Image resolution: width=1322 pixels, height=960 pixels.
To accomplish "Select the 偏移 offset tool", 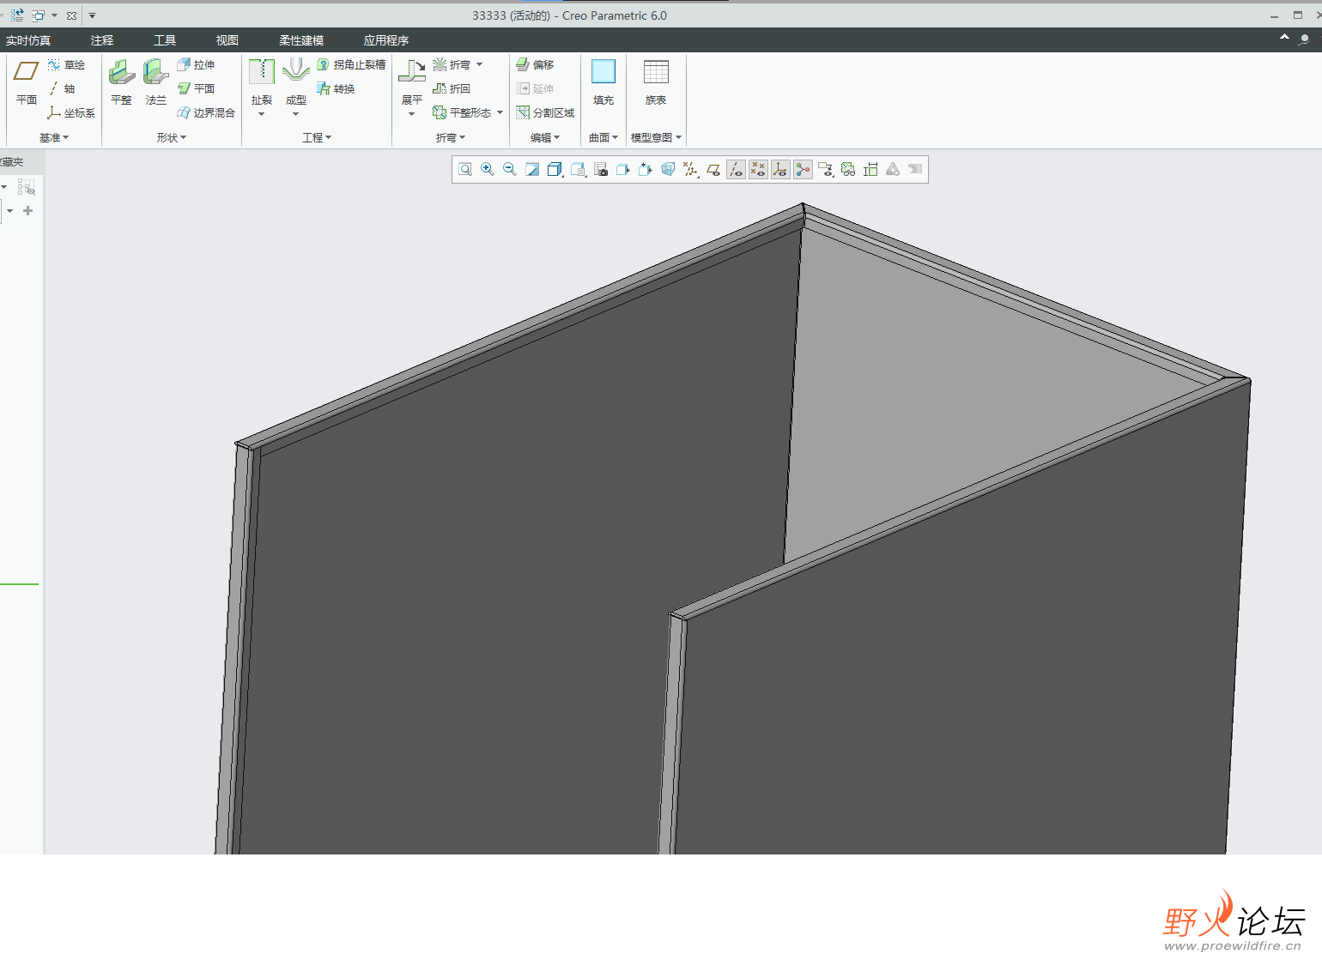I will (x=535, y=65).
